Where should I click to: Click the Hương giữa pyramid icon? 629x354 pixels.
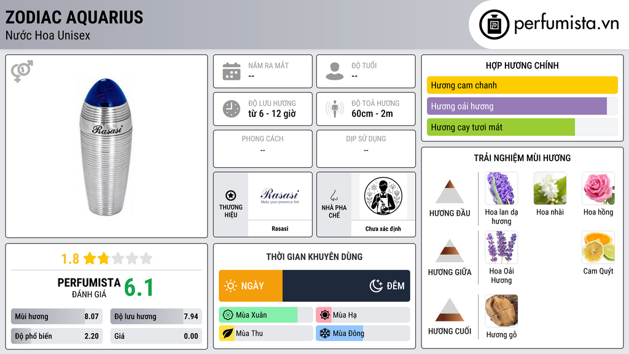450,251
